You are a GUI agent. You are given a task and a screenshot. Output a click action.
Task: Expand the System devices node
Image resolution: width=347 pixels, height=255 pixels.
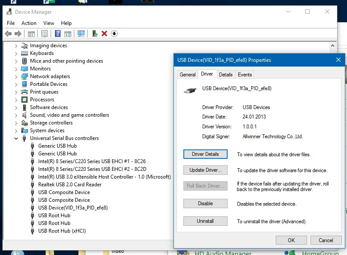(x=16, y=131)
